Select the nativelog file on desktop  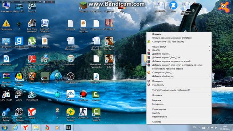pos(70,25)
